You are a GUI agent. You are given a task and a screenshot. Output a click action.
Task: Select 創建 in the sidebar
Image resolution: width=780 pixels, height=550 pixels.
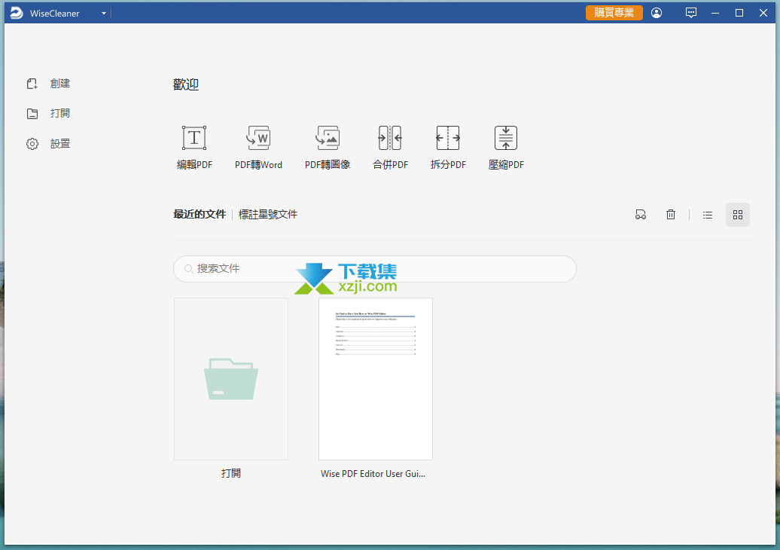(x=48, y=84)
